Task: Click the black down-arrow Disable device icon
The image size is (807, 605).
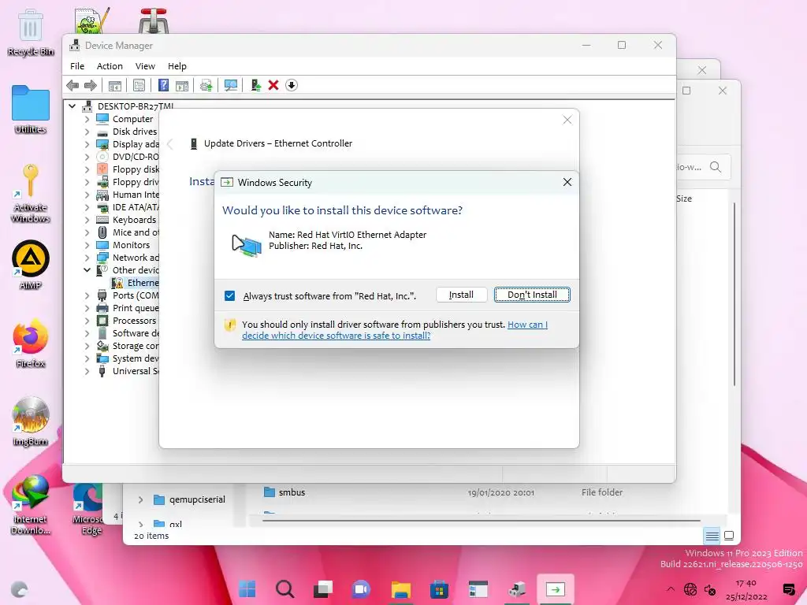Action: click(292, 85)
